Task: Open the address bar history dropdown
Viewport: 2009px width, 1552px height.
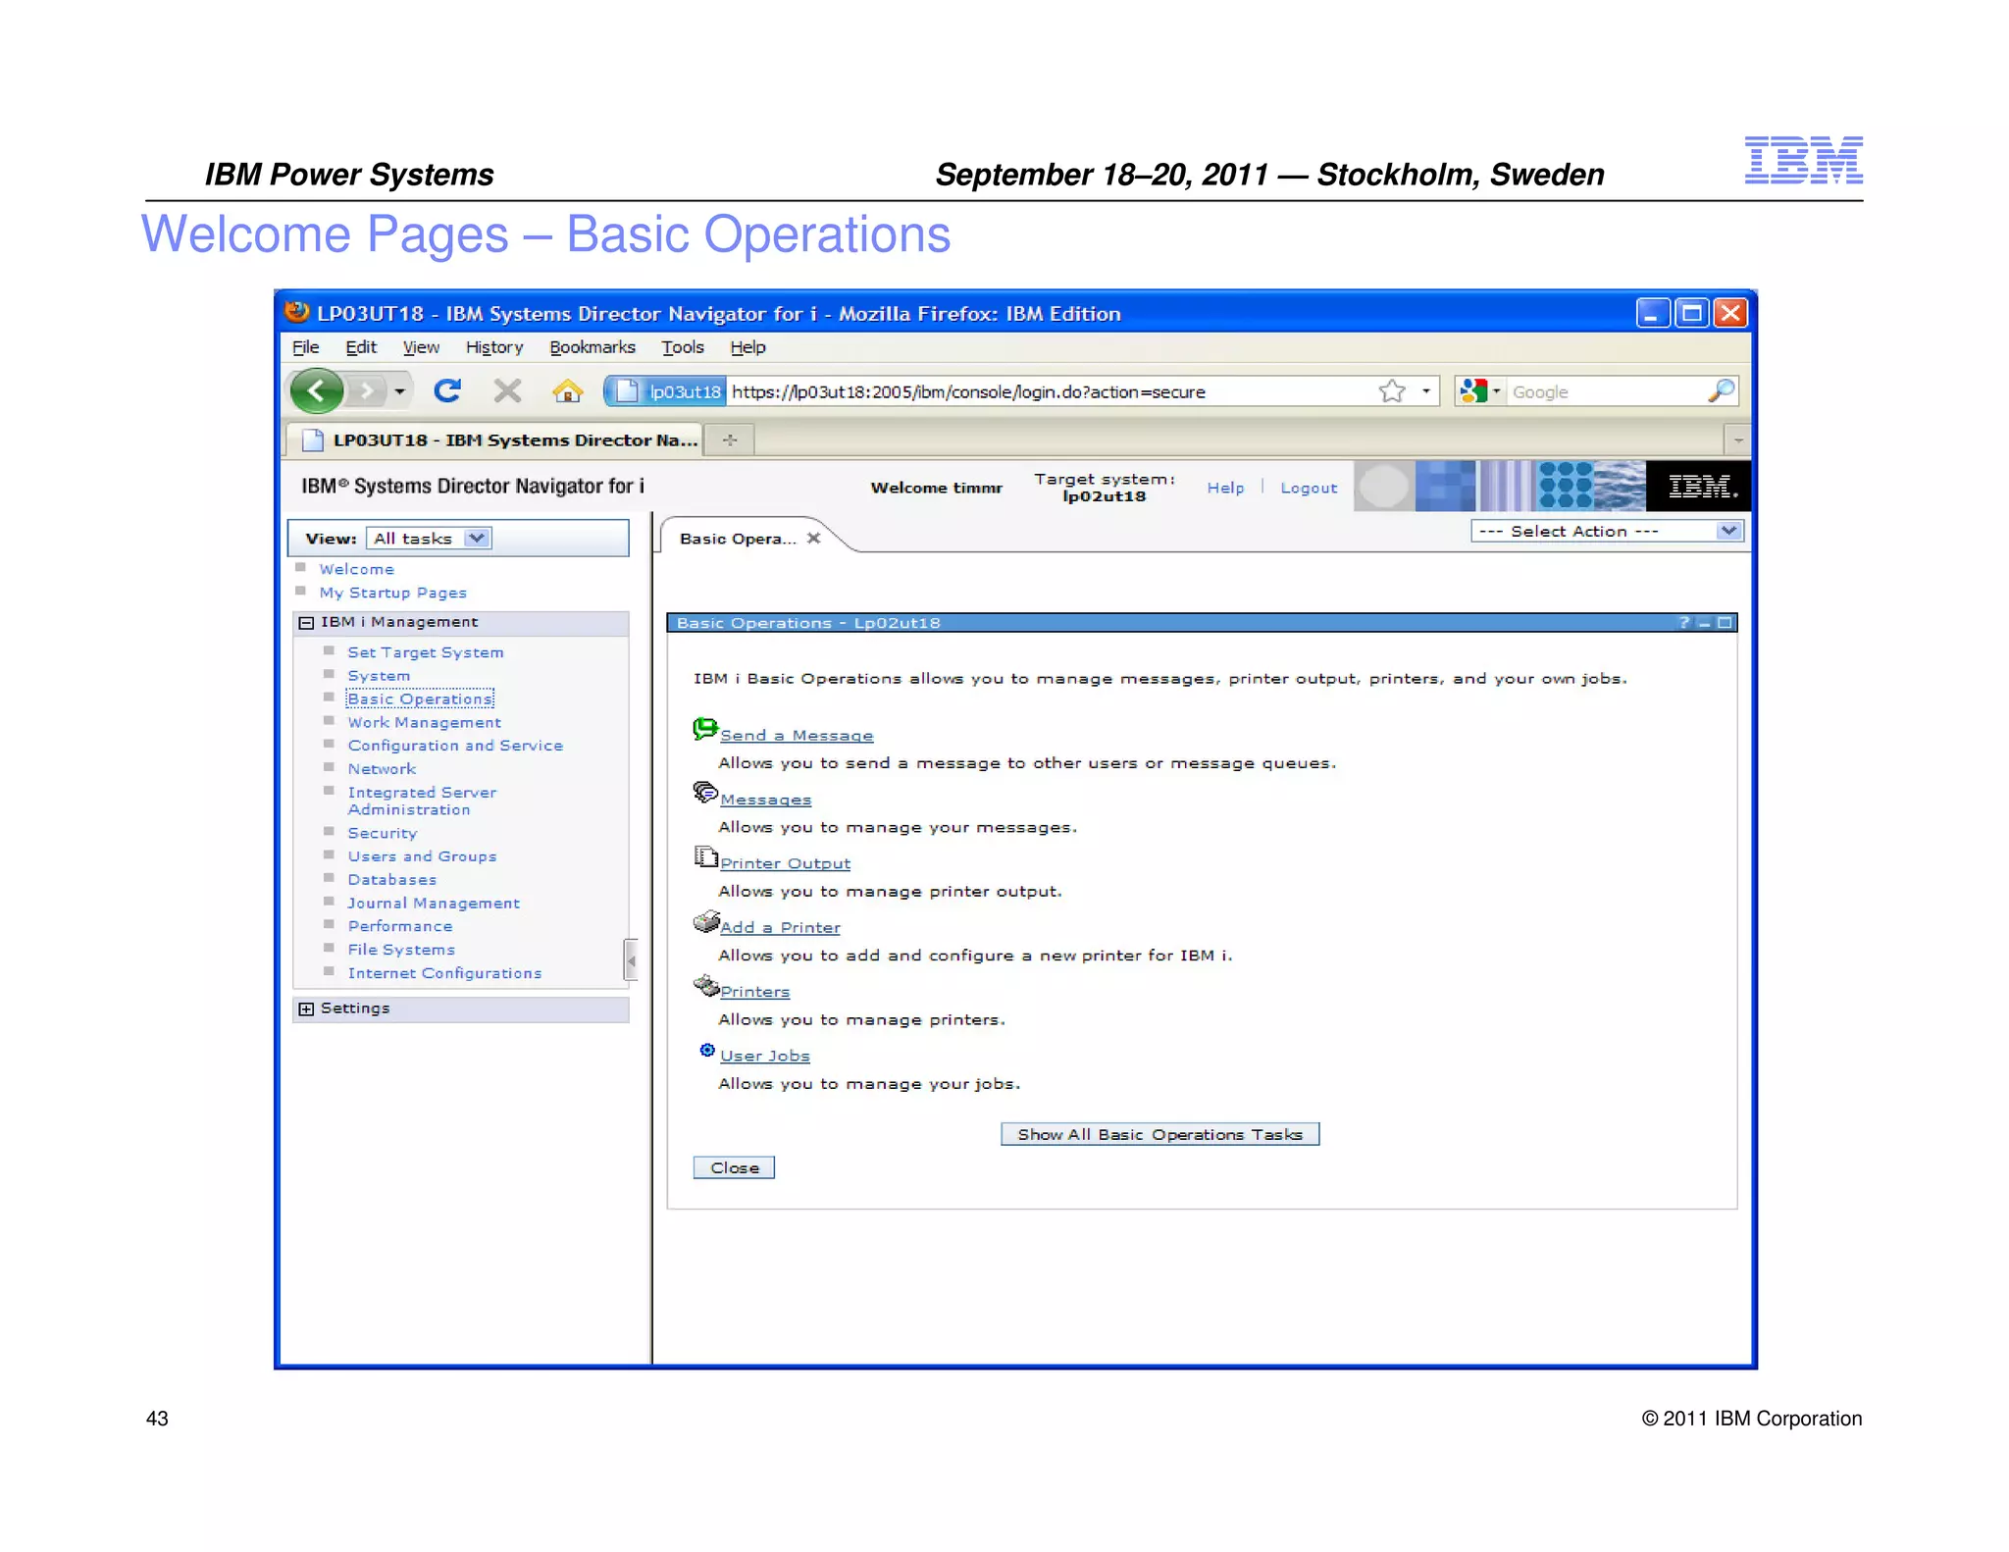Action: point(1426,391)
